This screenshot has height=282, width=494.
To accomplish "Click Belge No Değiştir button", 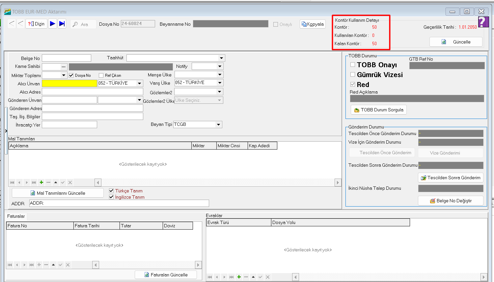I will 451,201.
